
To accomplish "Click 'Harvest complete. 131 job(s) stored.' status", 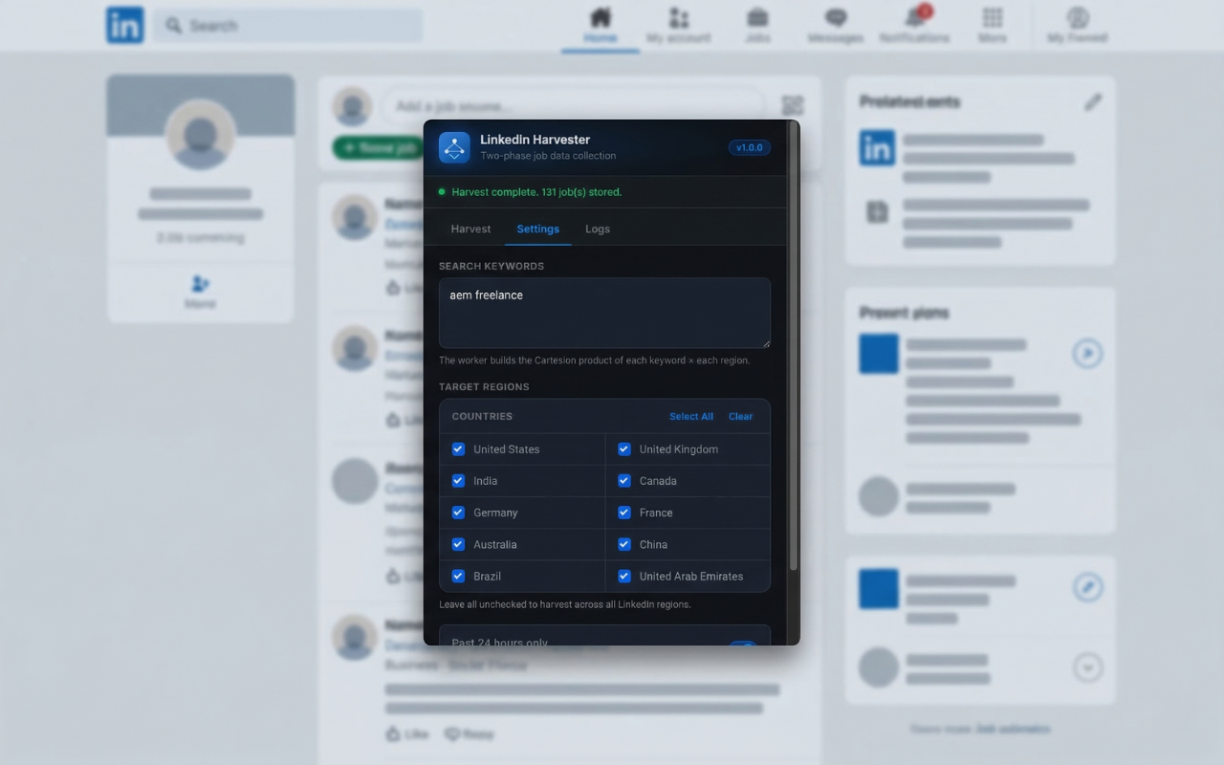I will [536, 192].
